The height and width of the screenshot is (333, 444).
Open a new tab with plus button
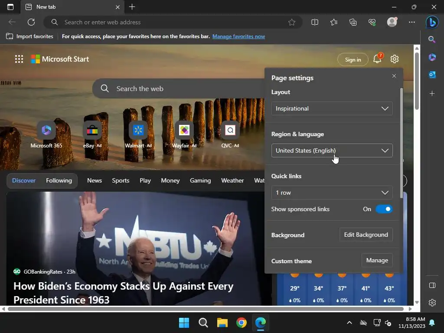(x=132, y=7)
